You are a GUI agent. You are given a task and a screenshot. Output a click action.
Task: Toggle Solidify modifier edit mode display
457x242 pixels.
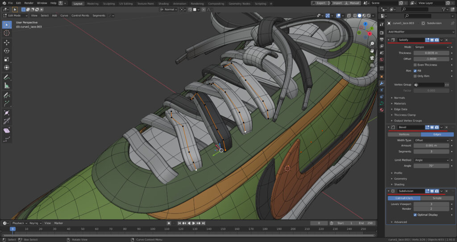pos(427,40)
